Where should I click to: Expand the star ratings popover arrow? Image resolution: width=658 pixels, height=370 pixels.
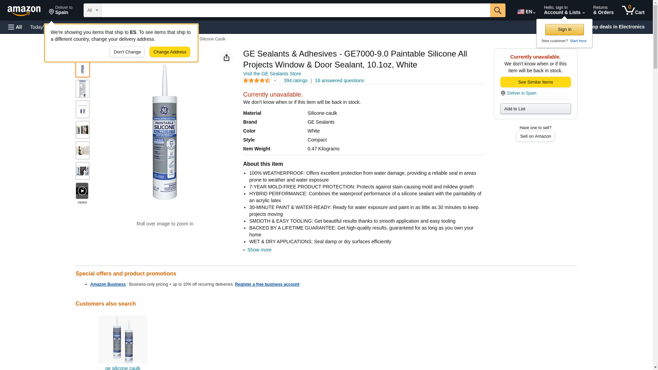pyautogui.click(x=275, y=81)
